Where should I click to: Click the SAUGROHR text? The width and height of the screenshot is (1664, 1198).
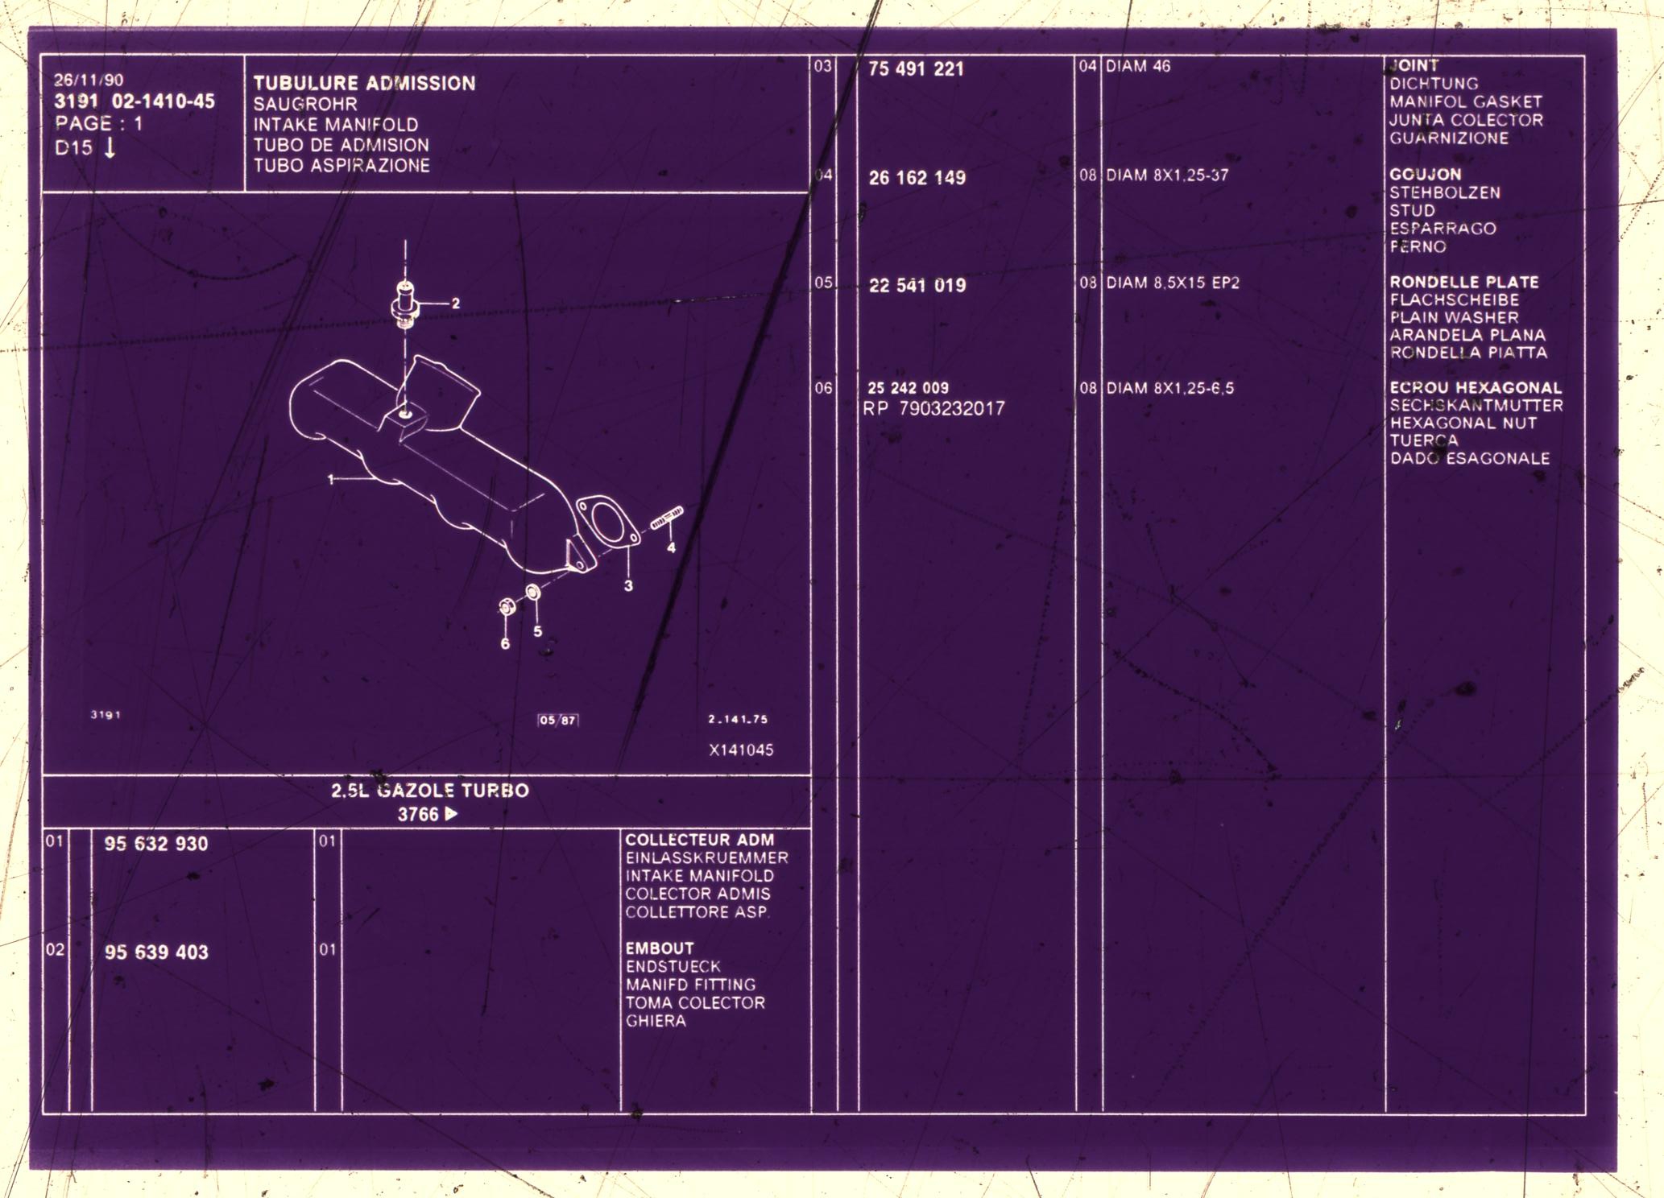coord(305,105)
